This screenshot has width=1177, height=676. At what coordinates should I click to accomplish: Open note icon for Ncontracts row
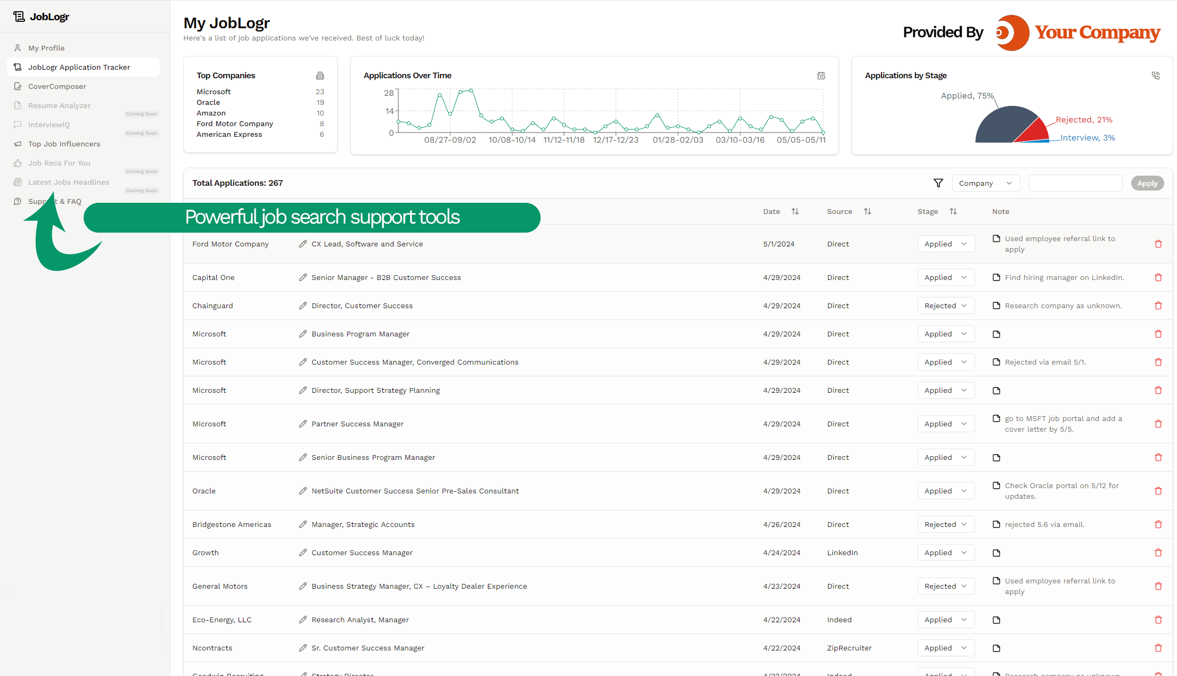pos(996,648)
